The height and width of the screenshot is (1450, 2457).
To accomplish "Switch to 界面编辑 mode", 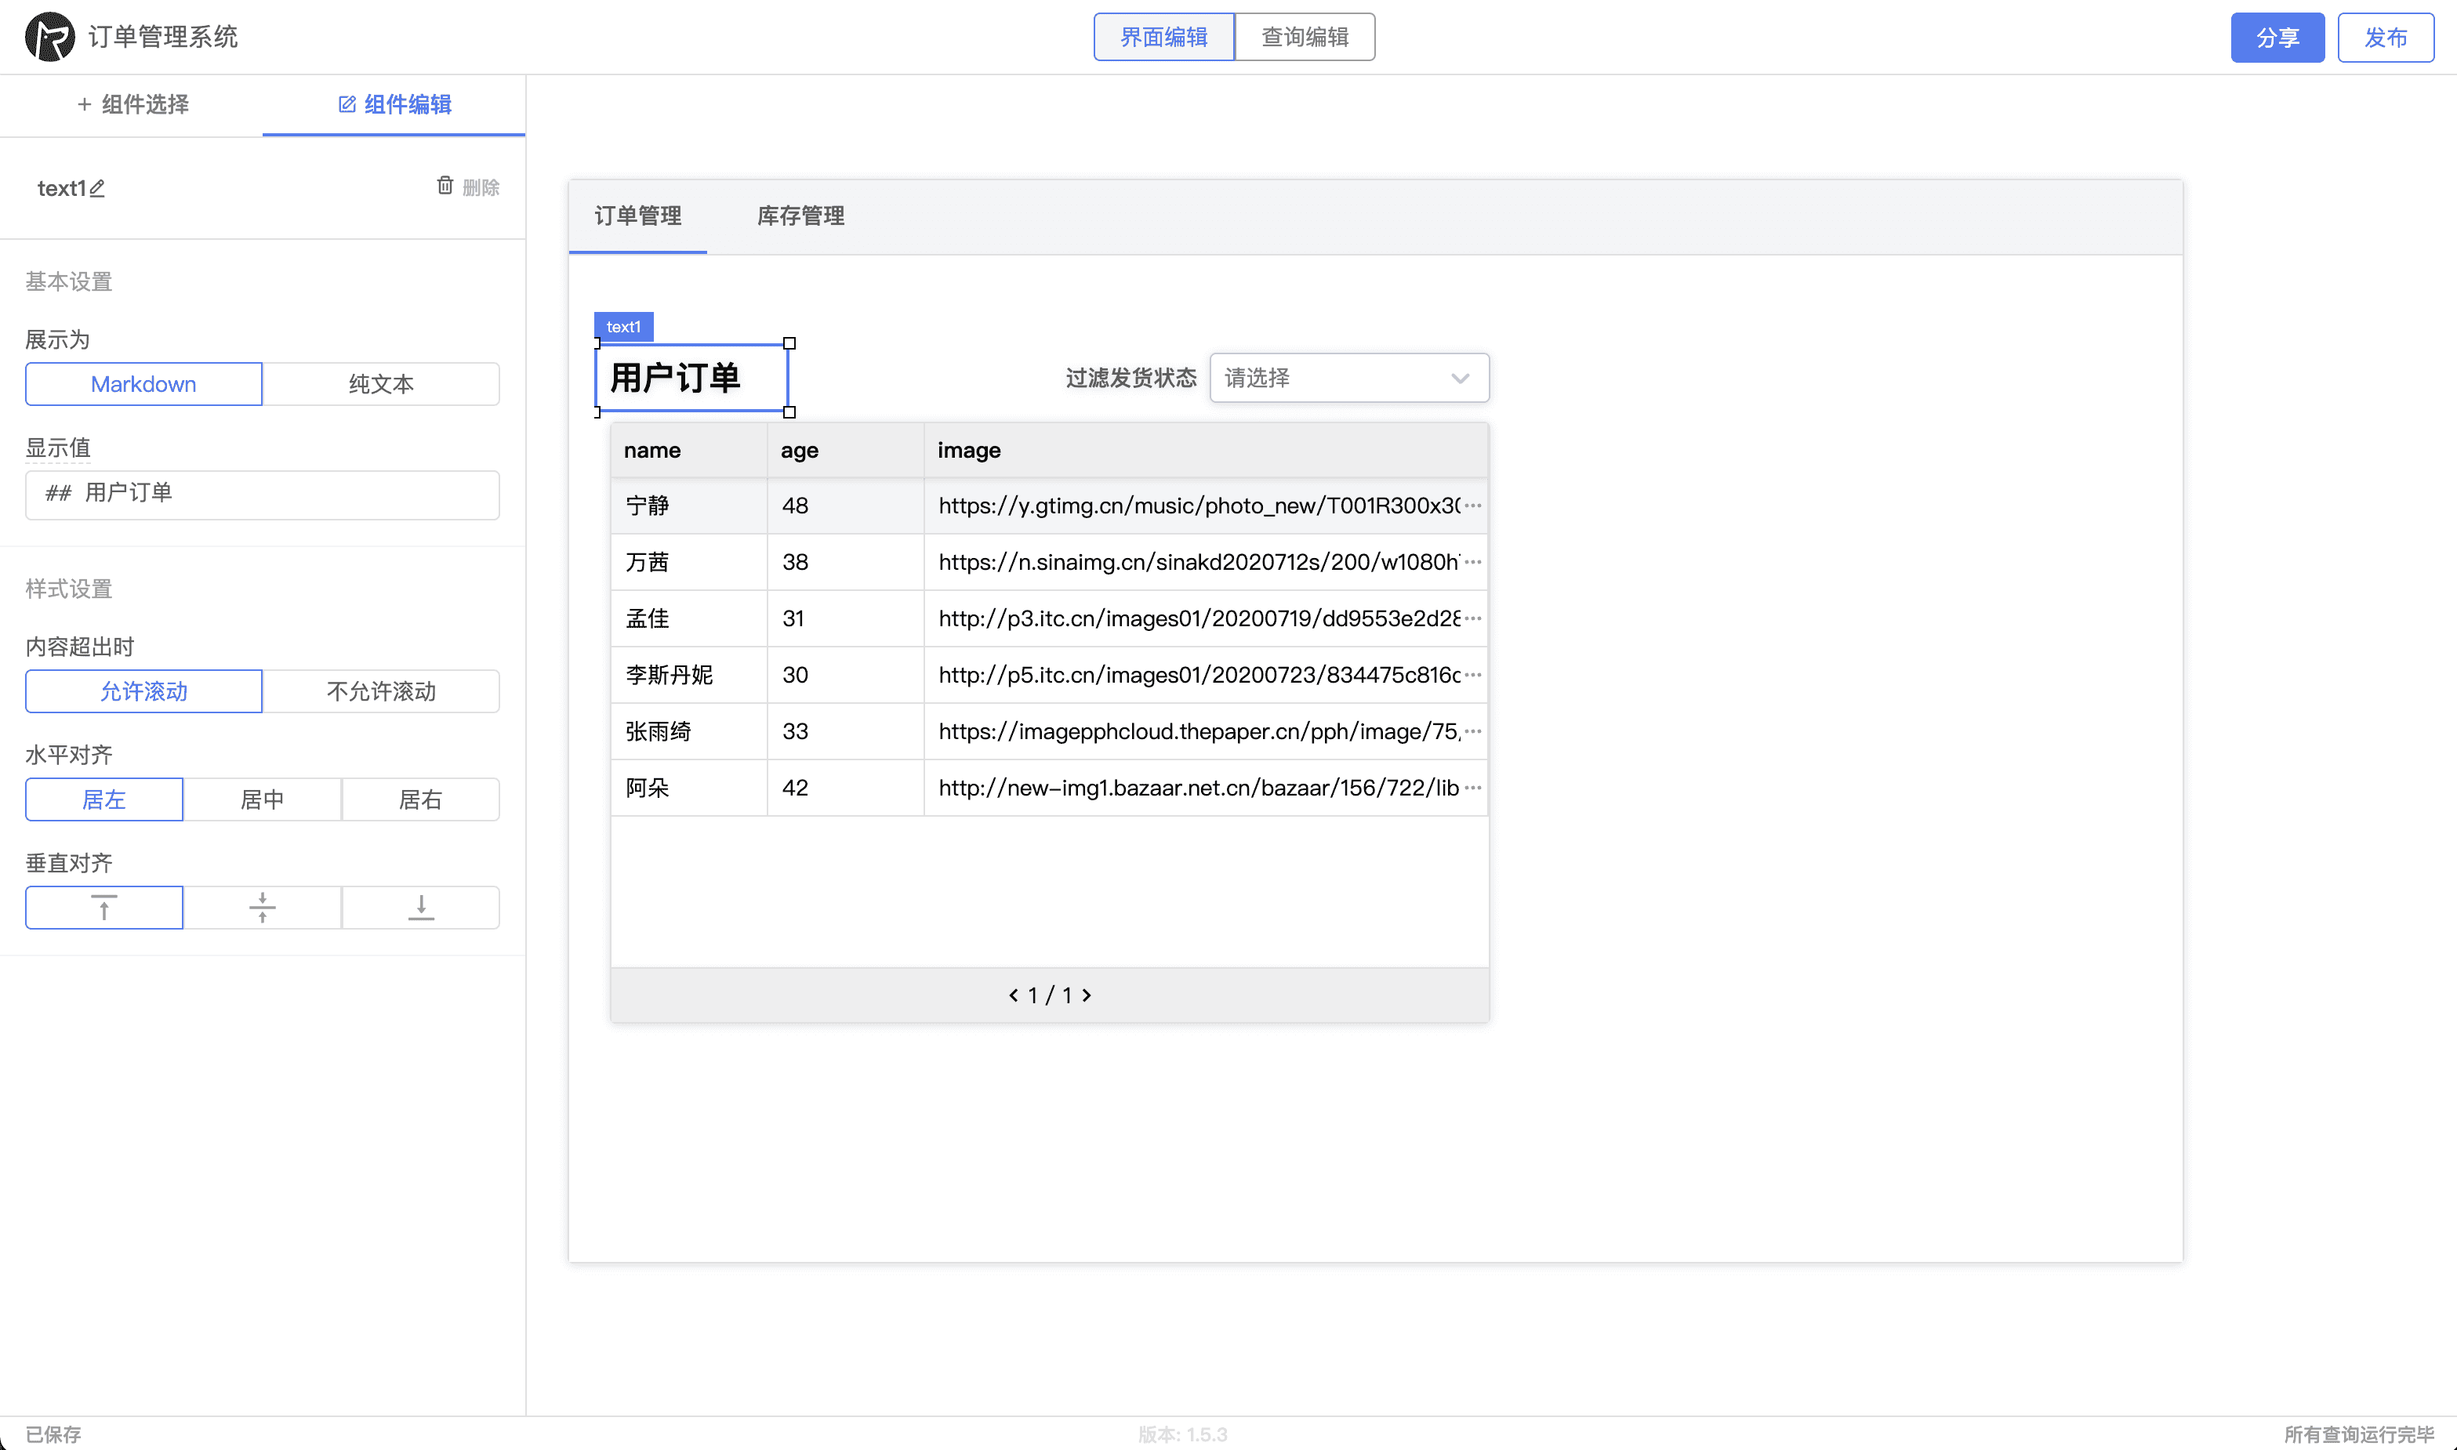I will click(1164, 37).
